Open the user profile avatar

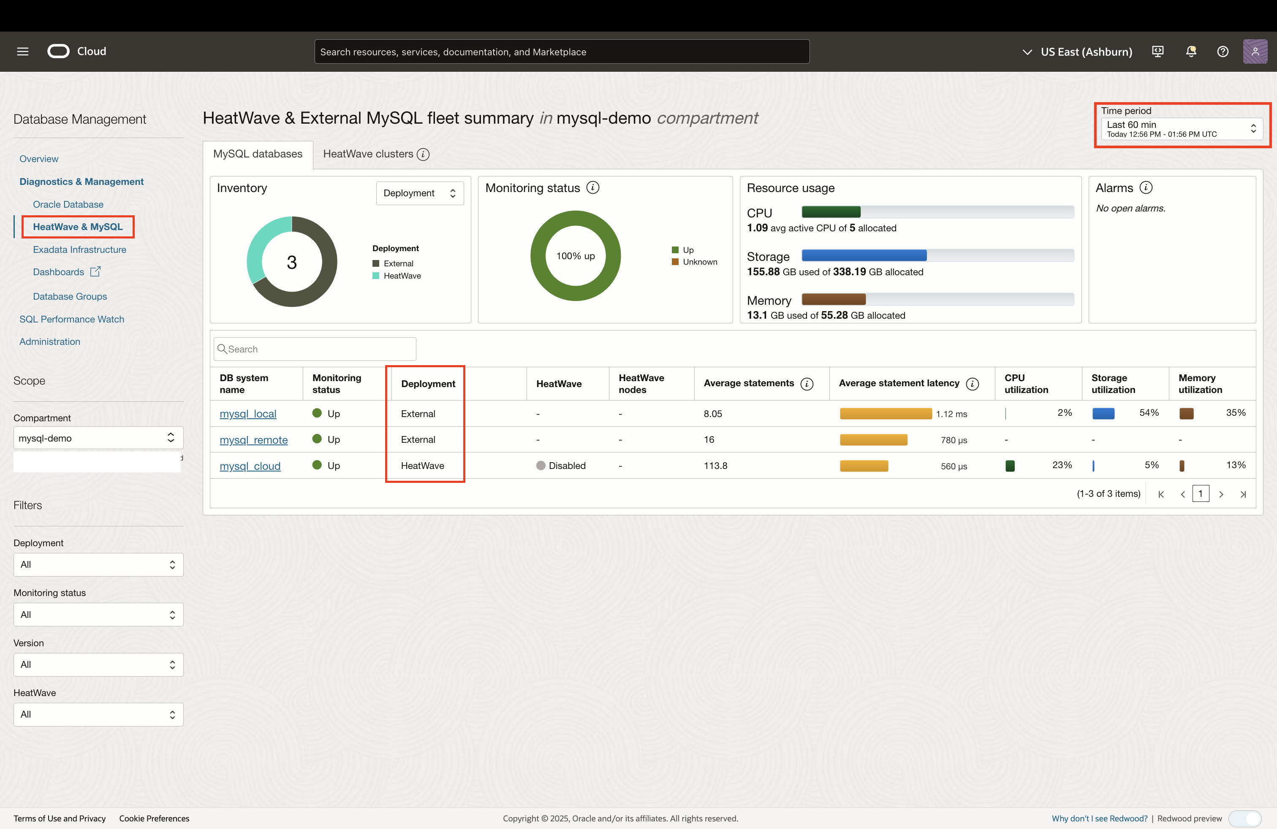tap(1255, 51)
